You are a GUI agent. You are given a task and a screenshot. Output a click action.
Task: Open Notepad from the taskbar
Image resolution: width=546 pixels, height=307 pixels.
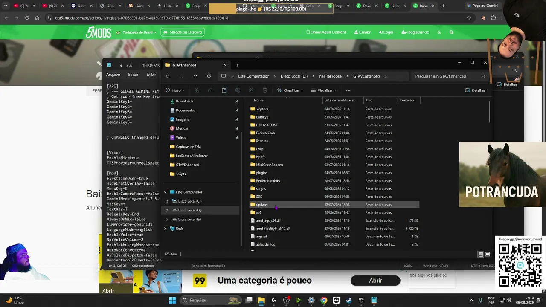click(x=374, y=300)
